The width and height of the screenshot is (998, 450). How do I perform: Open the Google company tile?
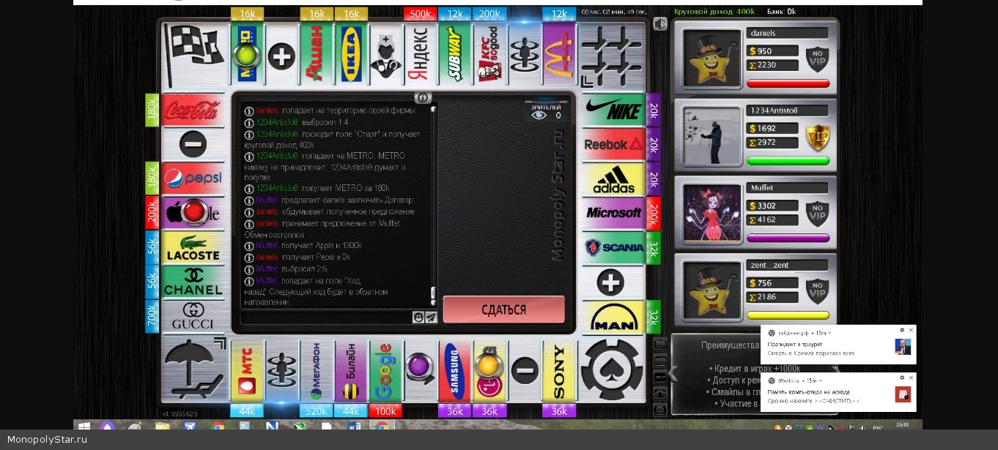(385, 371)
